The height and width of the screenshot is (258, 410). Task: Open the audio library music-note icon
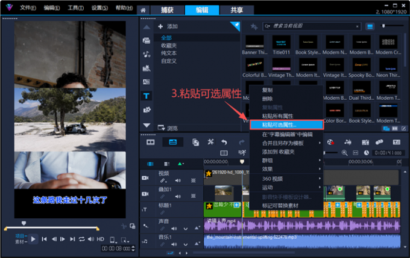click(147, 54)
